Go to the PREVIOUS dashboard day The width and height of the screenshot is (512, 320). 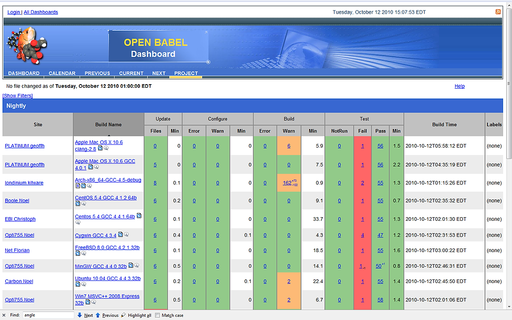(97, 74)
